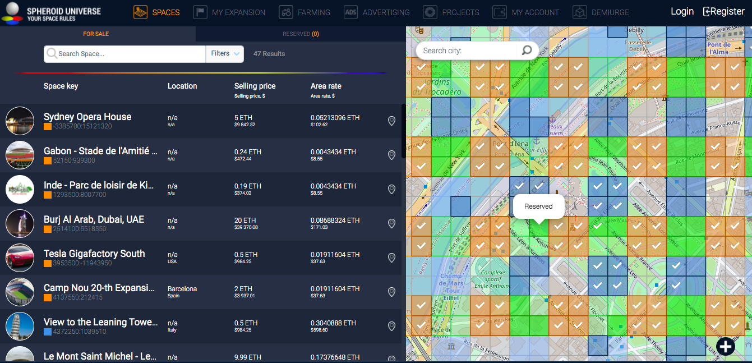752x363 pixels.
Task: Click the Spheroid Universe logo
Action: [x=51, y=12]
